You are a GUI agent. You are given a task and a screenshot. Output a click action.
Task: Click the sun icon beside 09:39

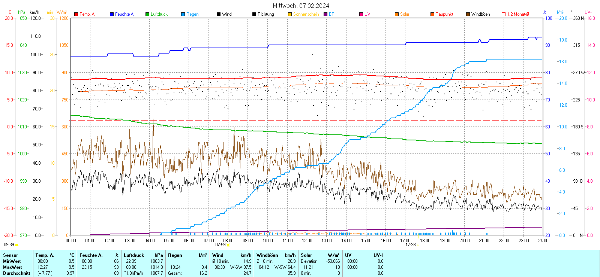click(x=17, y=245)
